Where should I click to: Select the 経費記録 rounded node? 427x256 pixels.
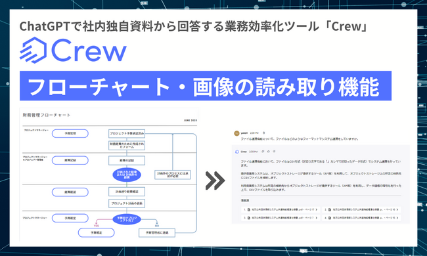(70, 160)
